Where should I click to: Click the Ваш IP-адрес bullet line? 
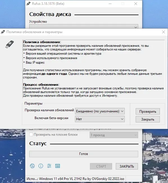pos(35,62)
